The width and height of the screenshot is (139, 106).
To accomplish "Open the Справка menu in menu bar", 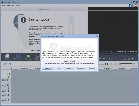I will click(18, 6).
